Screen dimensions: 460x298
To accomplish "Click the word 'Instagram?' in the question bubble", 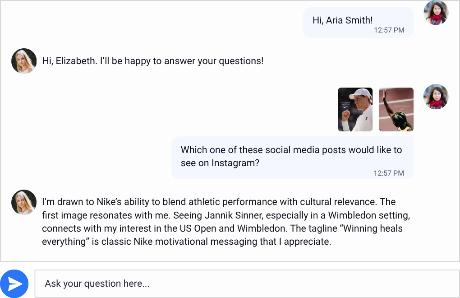I will coord(235,163).
